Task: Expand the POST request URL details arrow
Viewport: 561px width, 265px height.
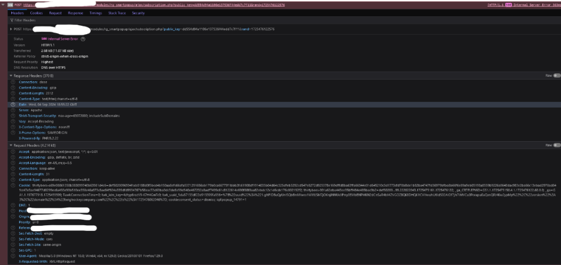Action: click(x=11, y=29)
